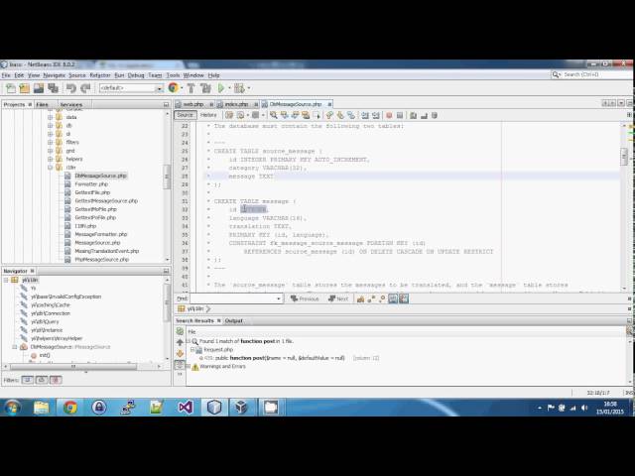Click the Build Project hammer icon
The image size is (635, 476).
coord(191,88)
